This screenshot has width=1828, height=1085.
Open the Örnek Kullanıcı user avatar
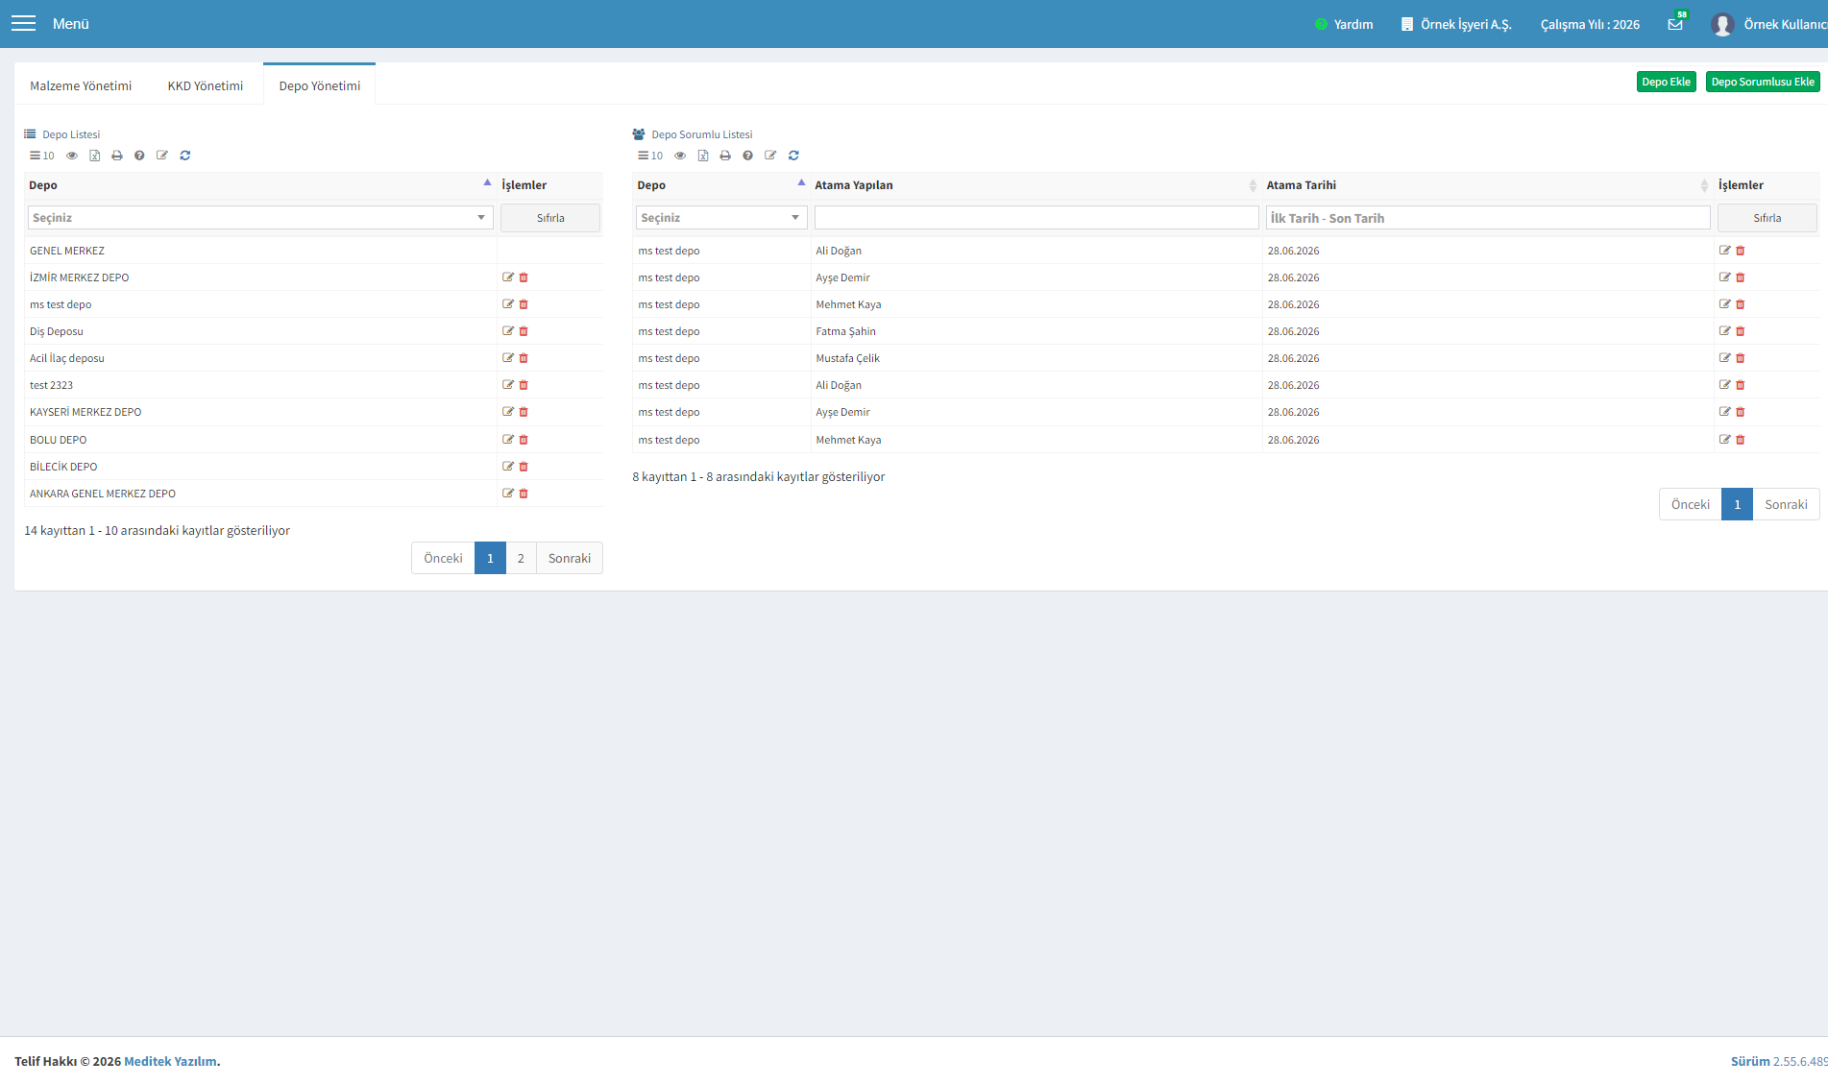pos(1722,24)
